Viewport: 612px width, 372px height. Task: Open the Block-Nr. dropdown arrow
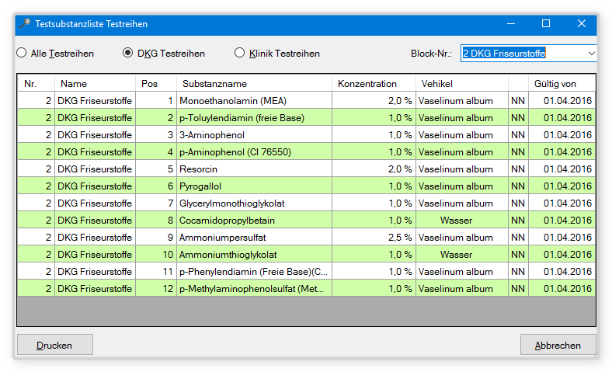click(x=591, y=53)
